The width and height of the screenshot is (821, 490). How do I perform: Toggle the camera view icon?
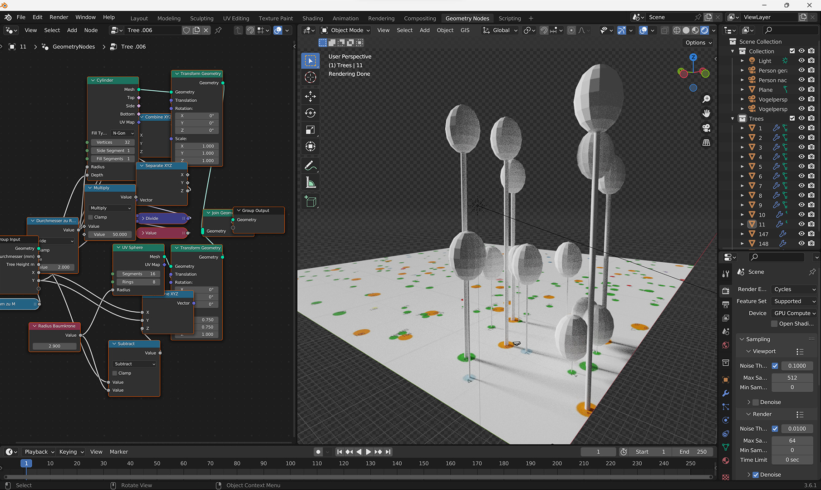706,128
